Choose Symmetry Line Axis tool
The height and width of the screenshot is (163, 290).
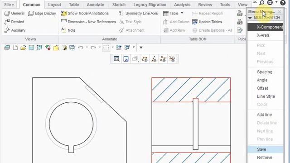click(138, 13)
